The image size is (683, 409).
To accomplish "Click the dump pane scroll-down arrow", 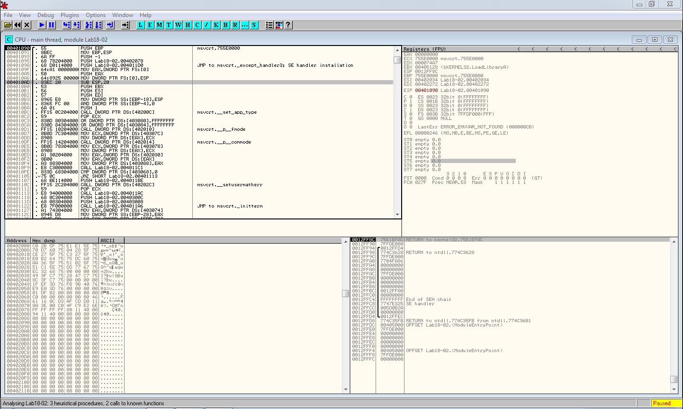I will 346,390.
